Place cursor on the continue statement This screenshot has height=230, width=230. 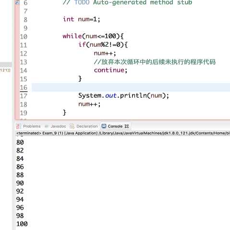[x=110, y=70]
